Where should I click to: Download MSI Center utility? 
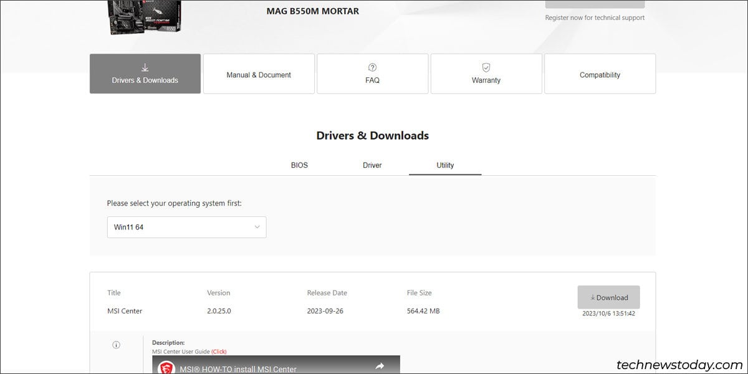click(608, 297)
